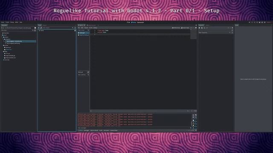Toggle distraction free mode icon
The image size is (273, 153).
tap(196, 25)
